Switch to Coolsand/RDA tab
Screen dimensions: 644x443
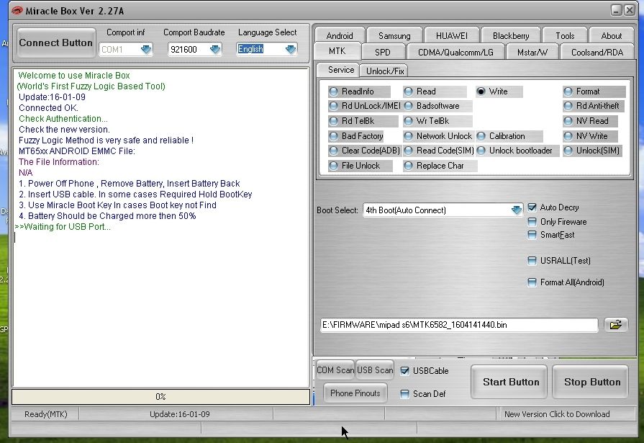(597, 53)
